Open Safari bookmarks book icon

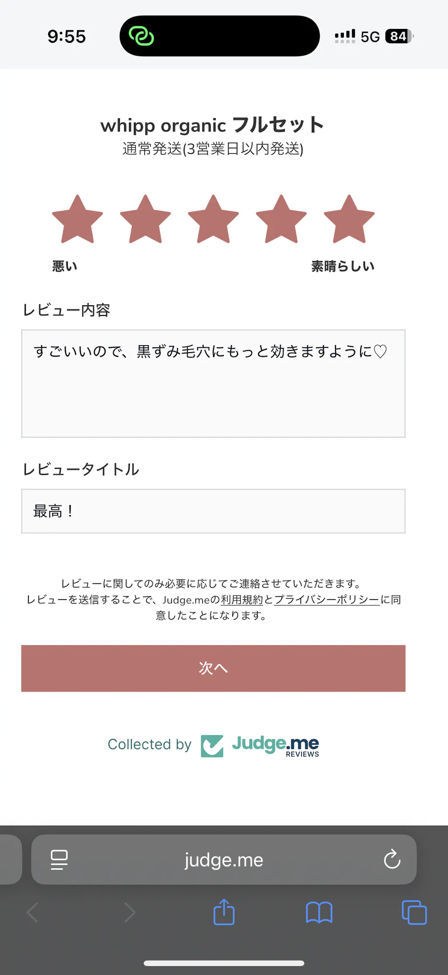click(x=319, y=913)
